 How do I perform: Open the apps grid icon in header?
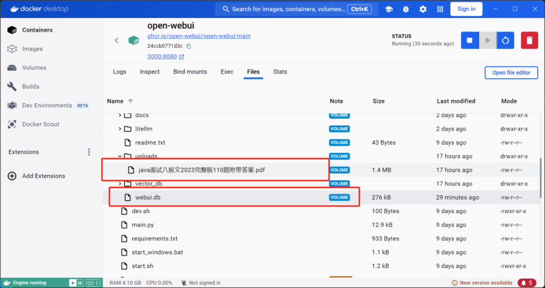click(440, 10)
